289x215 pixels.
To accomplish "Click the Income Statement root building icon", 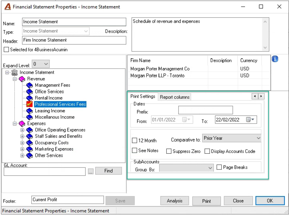I will [14, 73].
